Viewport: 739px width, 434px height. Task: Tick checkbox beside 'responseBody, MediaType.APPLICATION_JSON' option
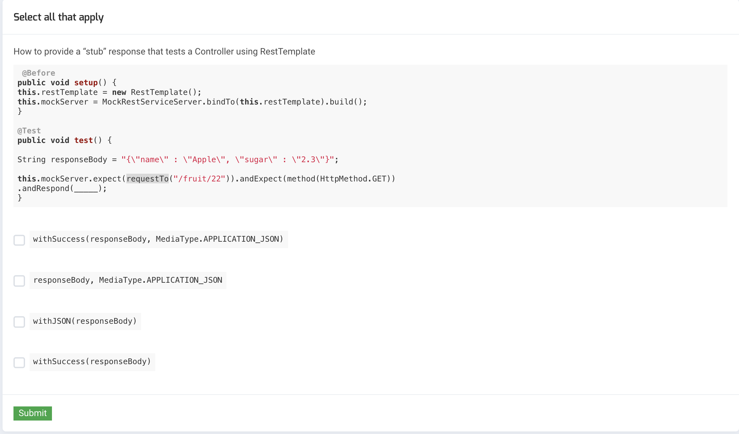click(19, 281)
